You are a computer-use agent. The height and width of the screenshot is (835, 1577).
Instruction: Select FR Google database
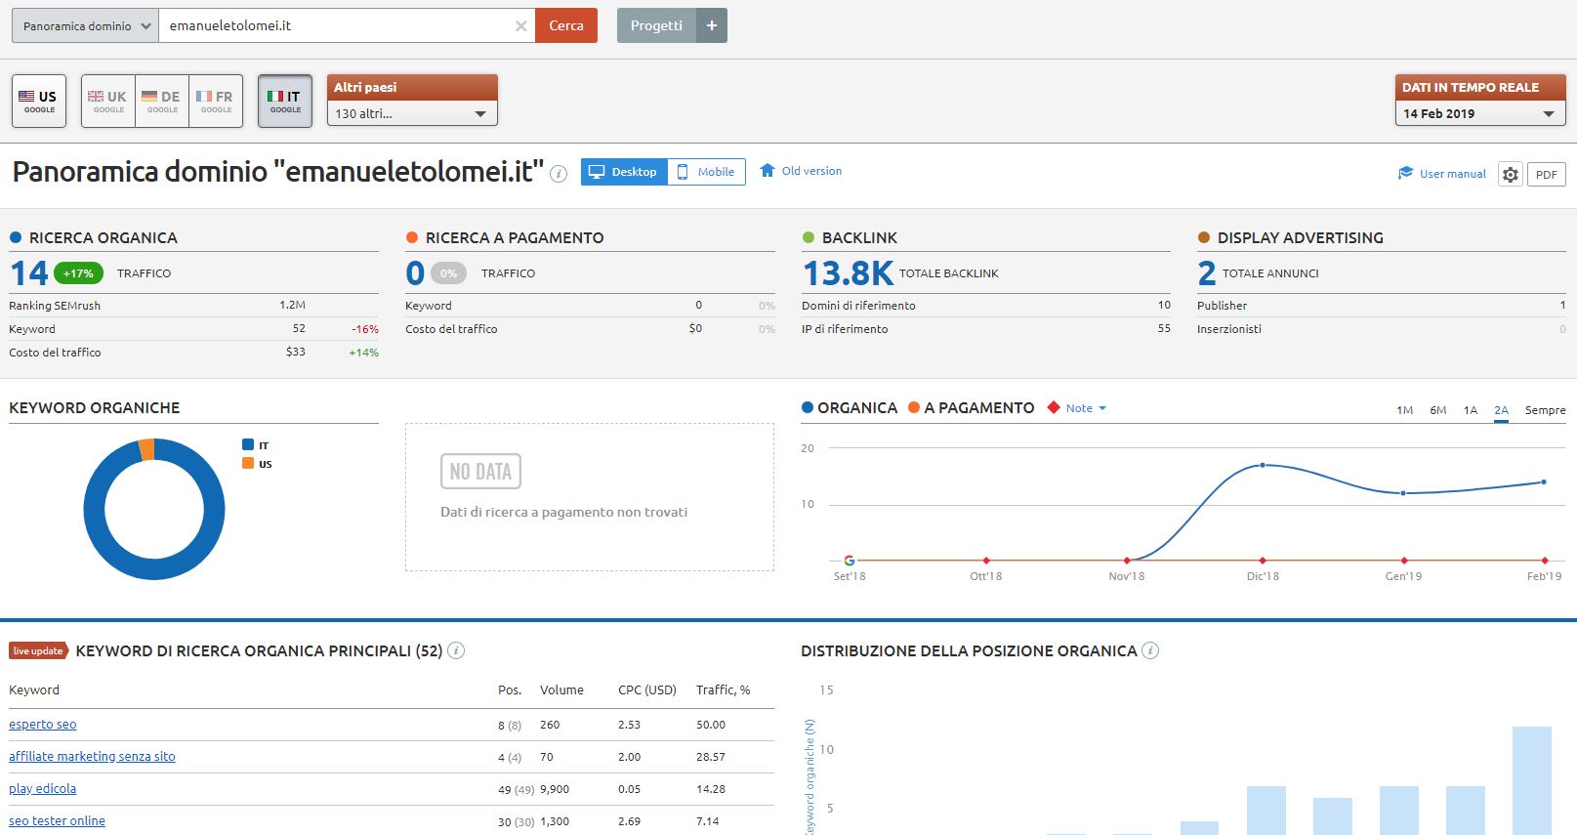(216, 101)
